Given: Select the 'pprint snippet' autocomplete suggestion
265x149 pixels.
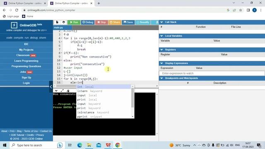Looking at the screenshot, I should pos(104,117).
